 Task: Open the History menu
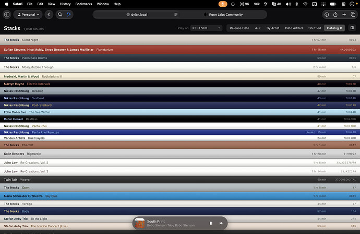tap(65, 4)
